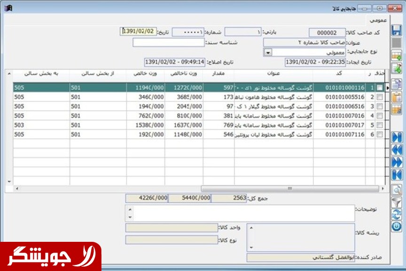Tick the delete checkbox on row 3
The height and width of the screenshot is (271, 406).
tap(380, 106)
